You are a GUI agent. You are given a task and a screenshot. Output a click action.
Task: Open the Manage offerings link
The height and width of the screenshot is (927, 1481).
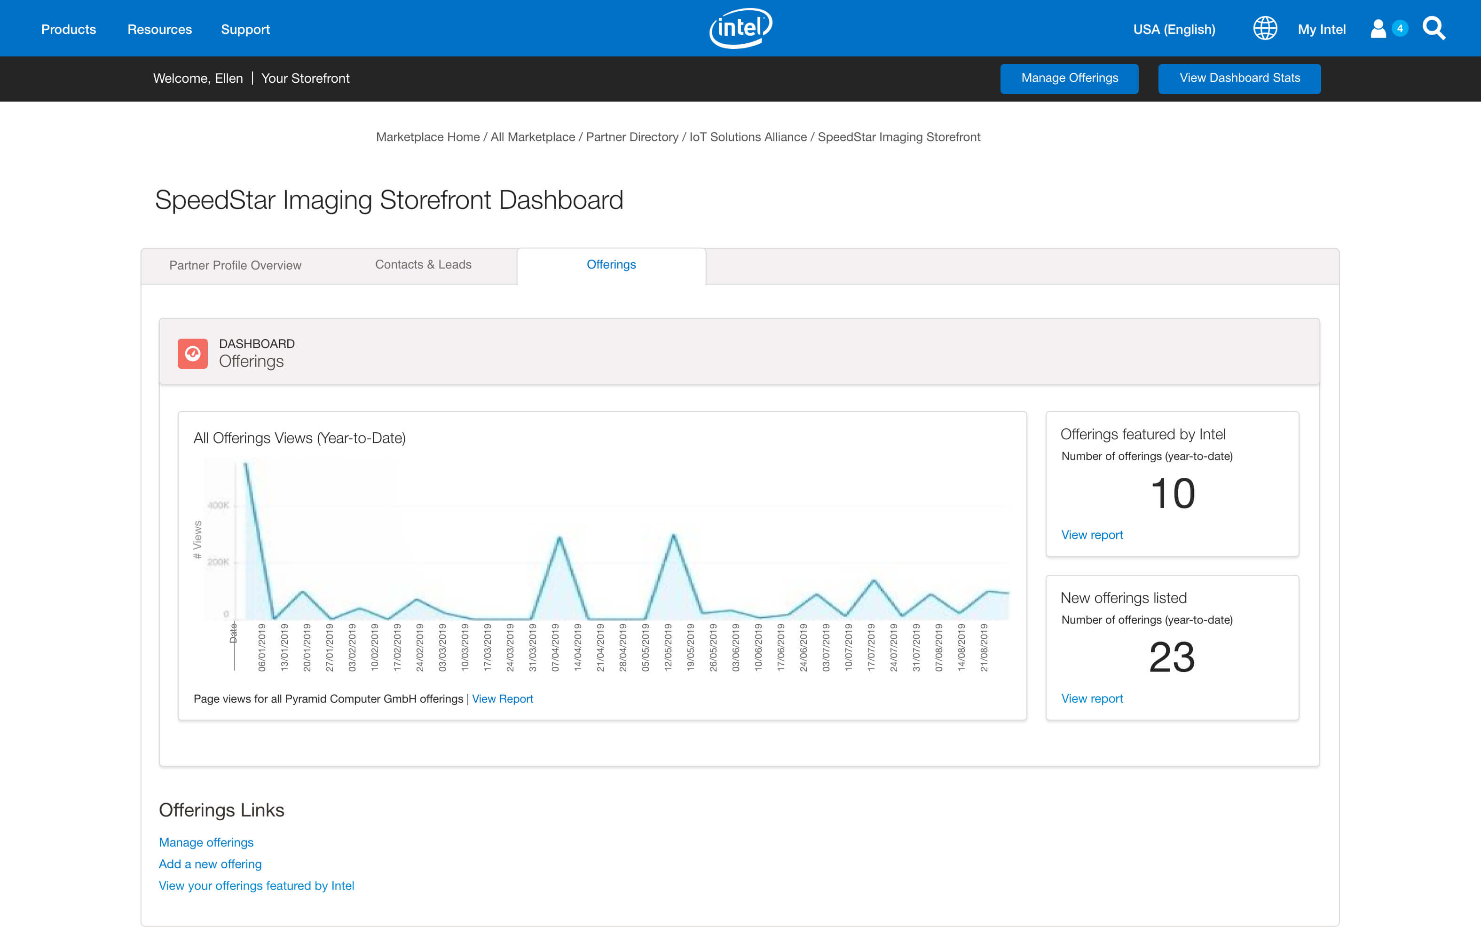click(x=206, y=842)
